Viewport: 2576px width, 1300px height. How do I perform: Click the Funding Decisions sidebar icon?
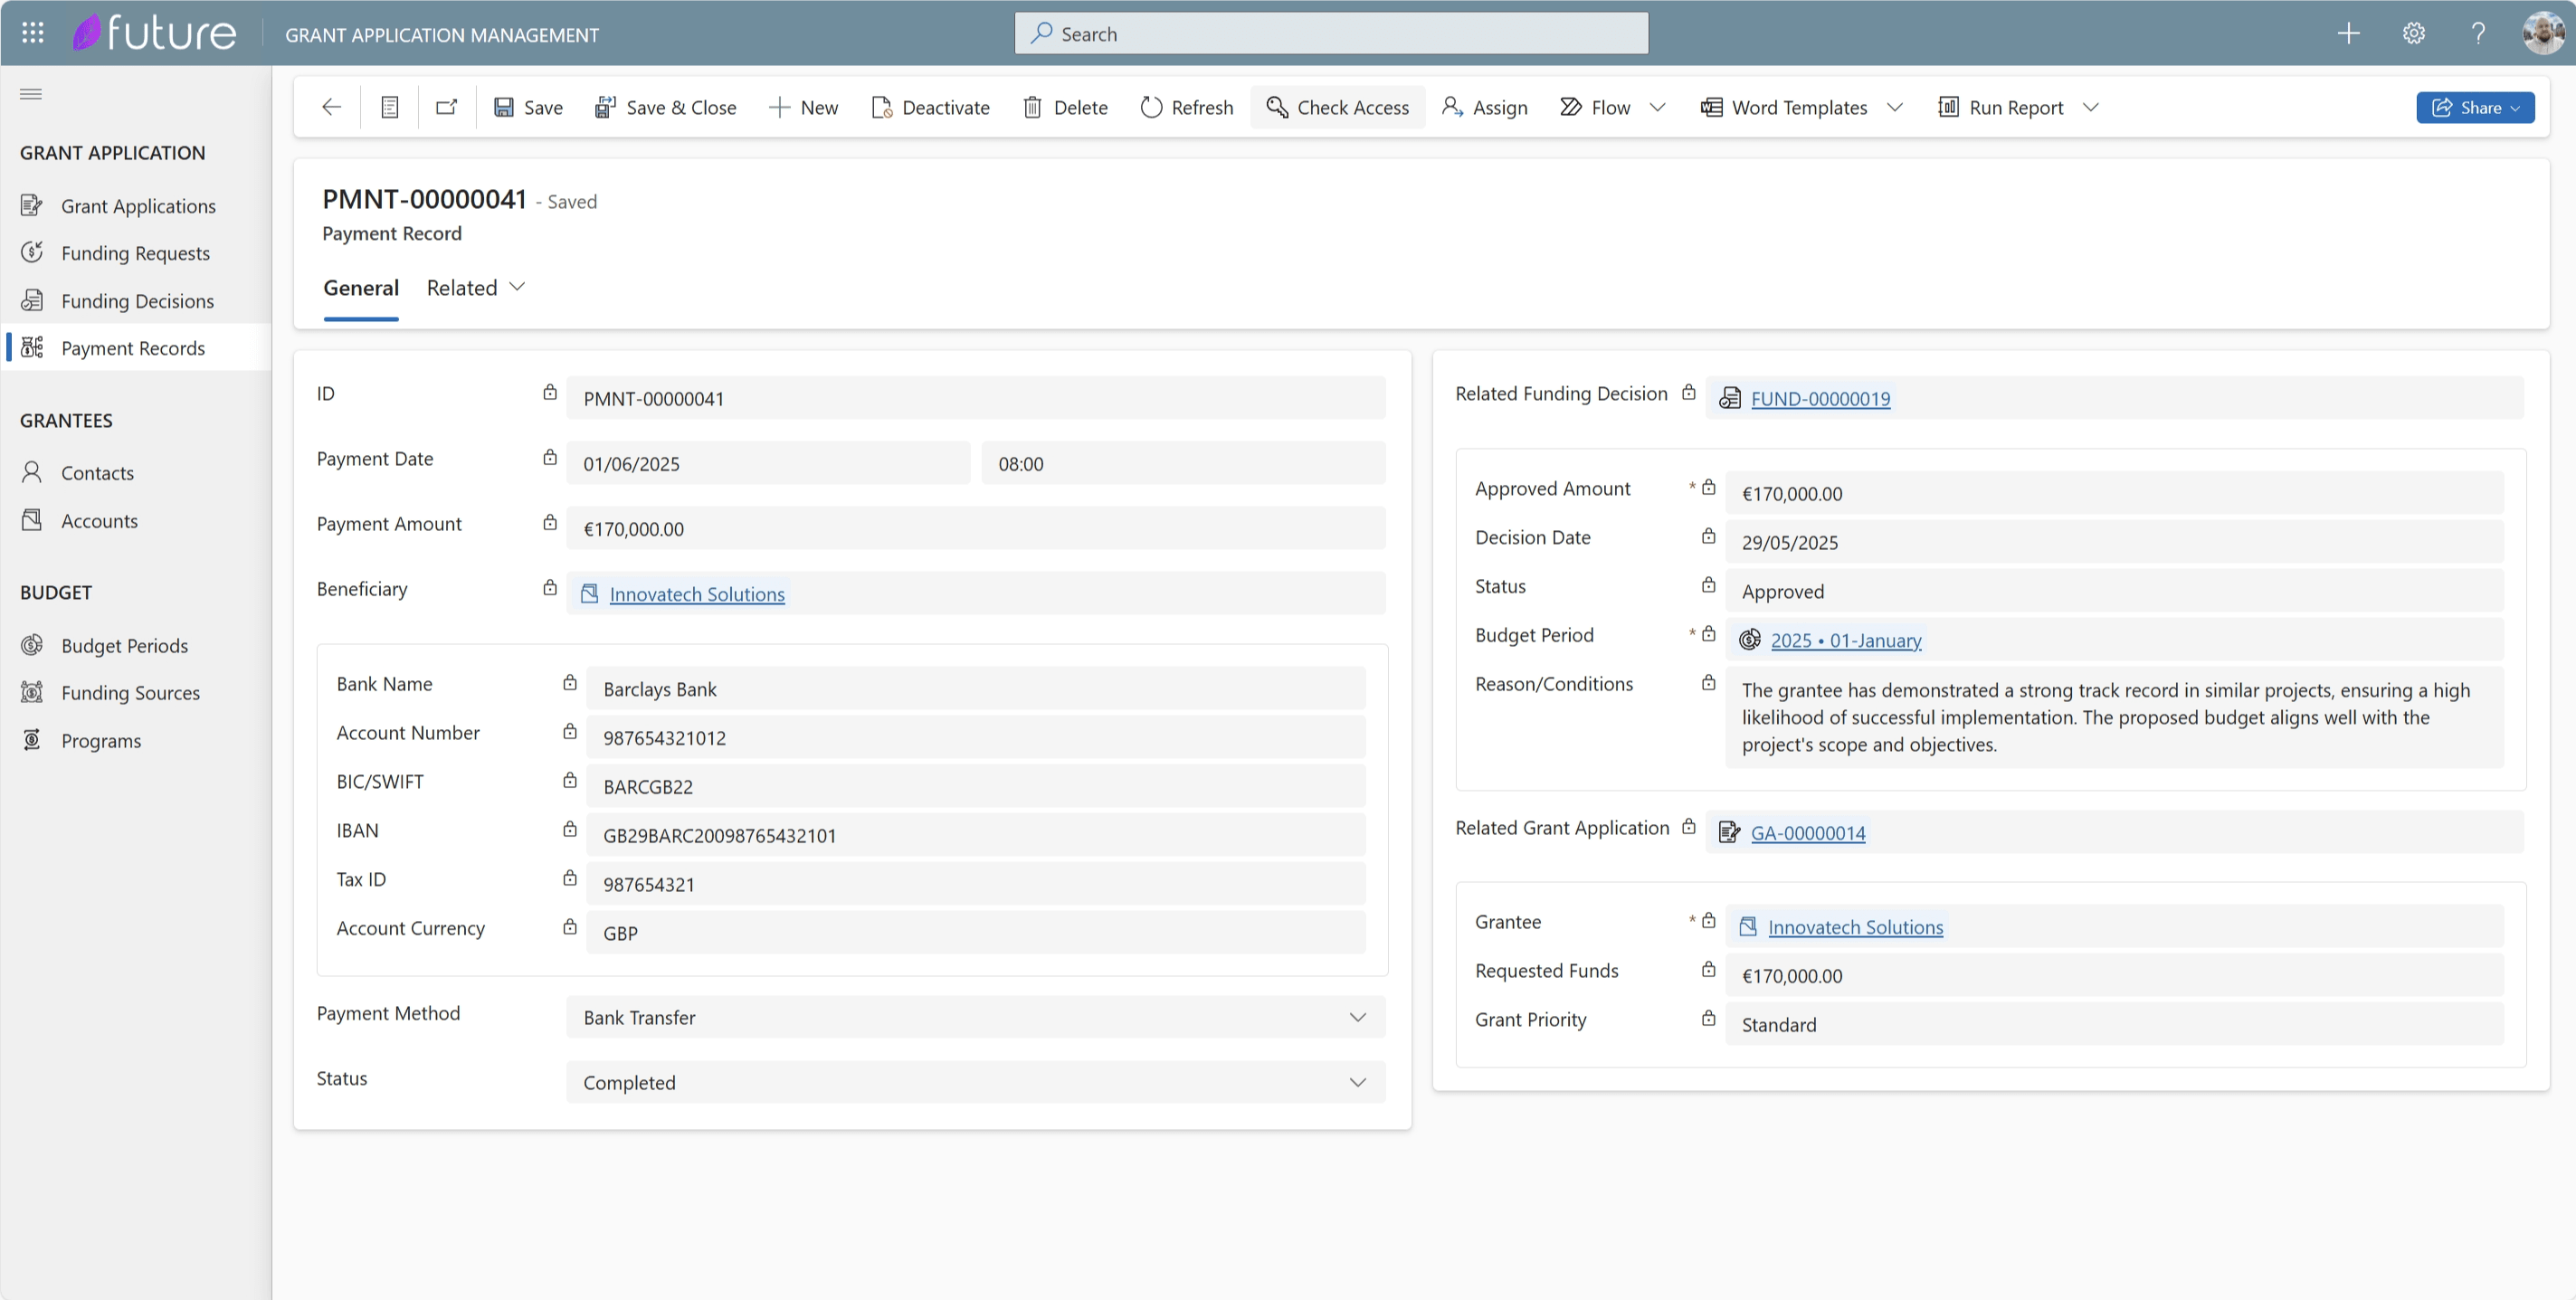tap(32, 300)
